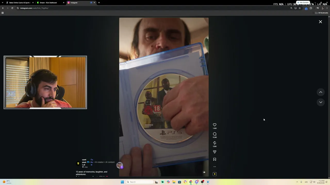Screen dimensions: 330x185
Task: Close the Stake Online Casino tab
Action: pos(33,3)
